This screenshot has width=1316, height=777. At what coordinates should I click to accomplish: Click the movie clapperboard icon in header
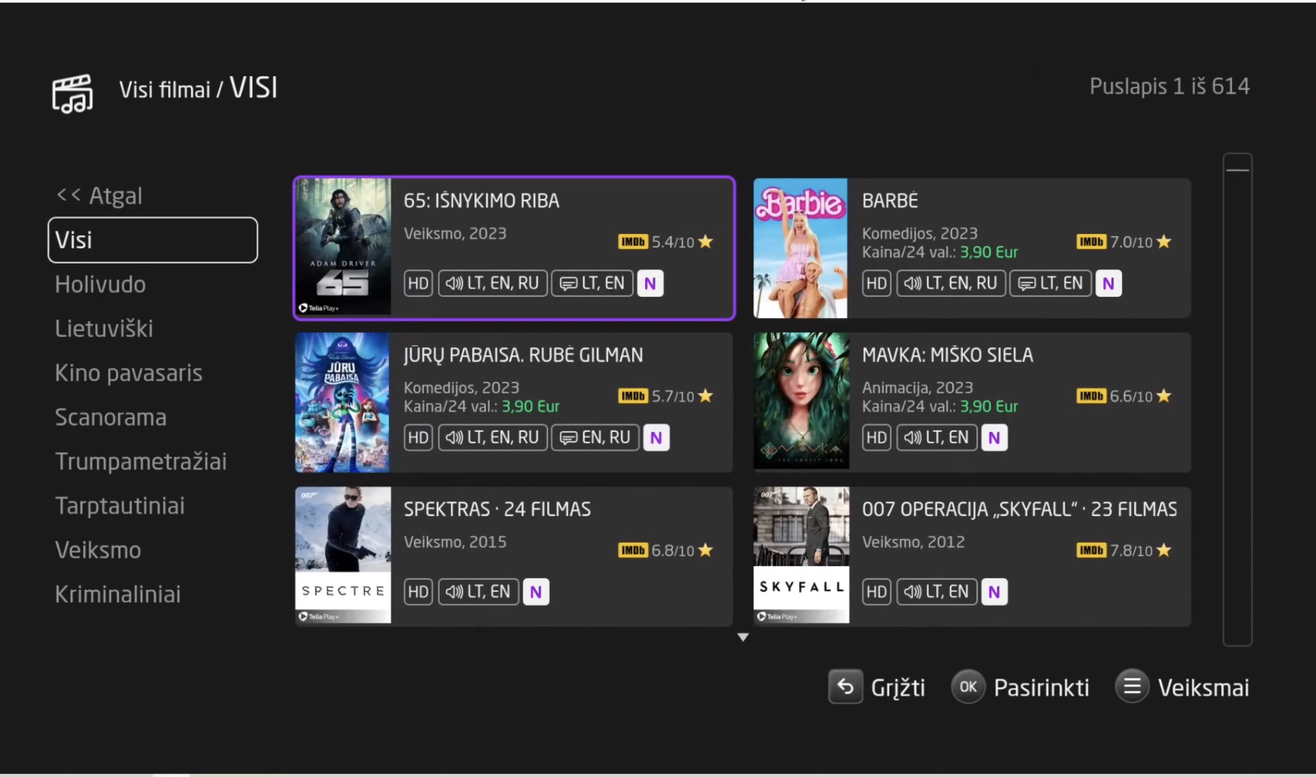[72, 93]
